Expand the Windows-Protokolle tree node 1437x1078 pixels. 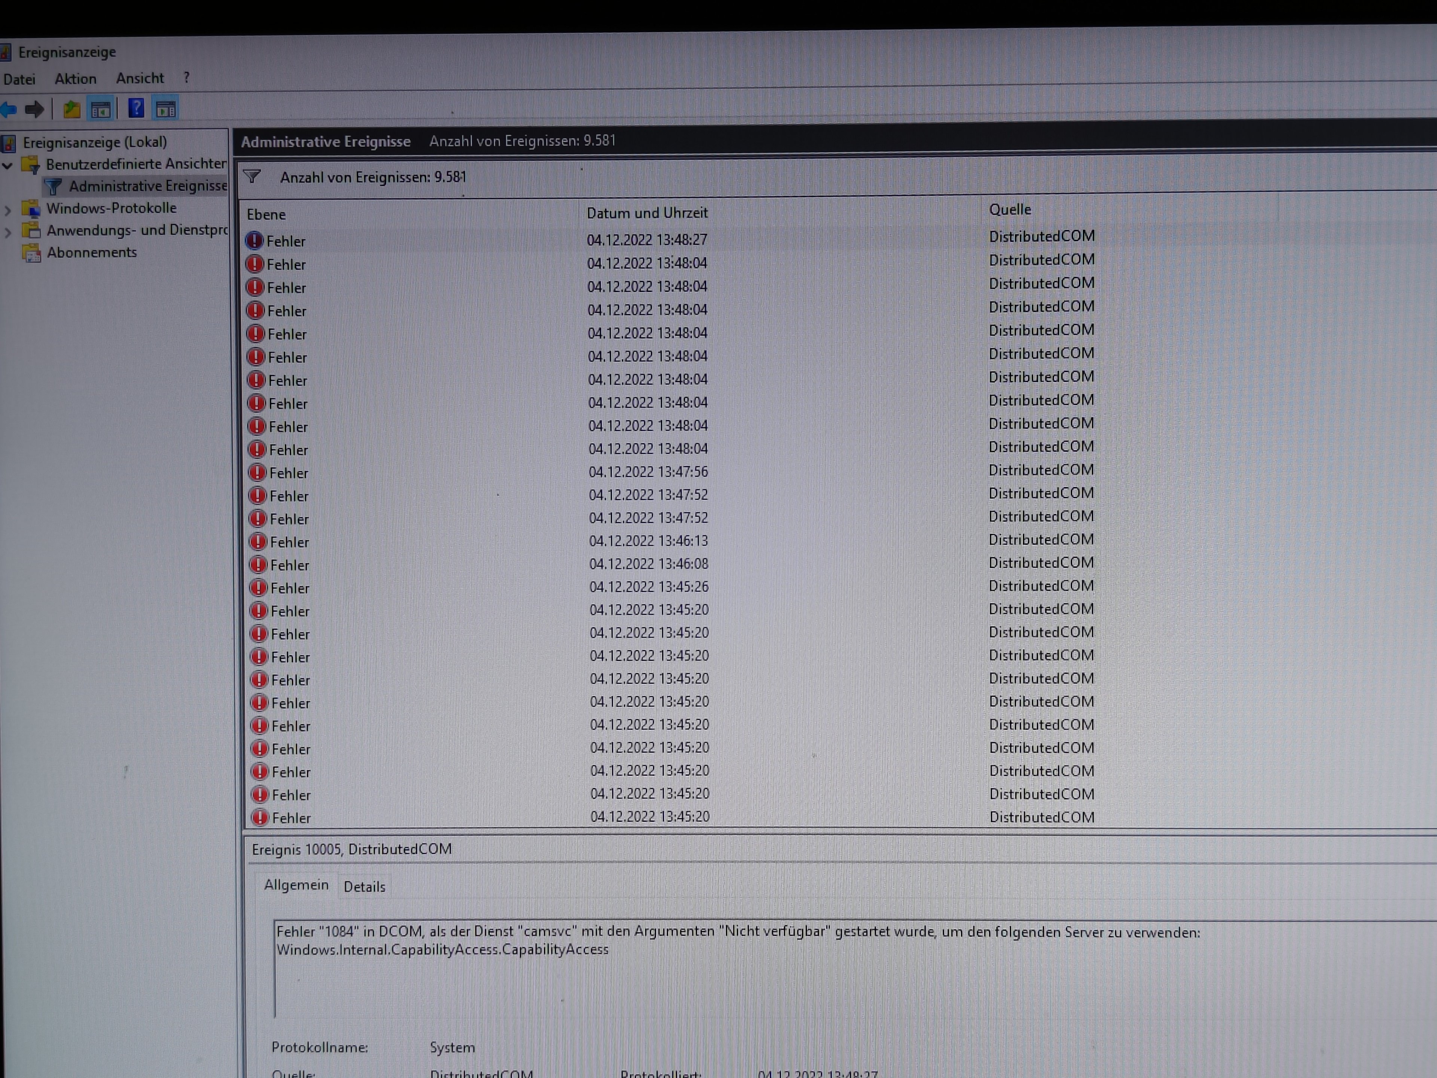(8, 210)
